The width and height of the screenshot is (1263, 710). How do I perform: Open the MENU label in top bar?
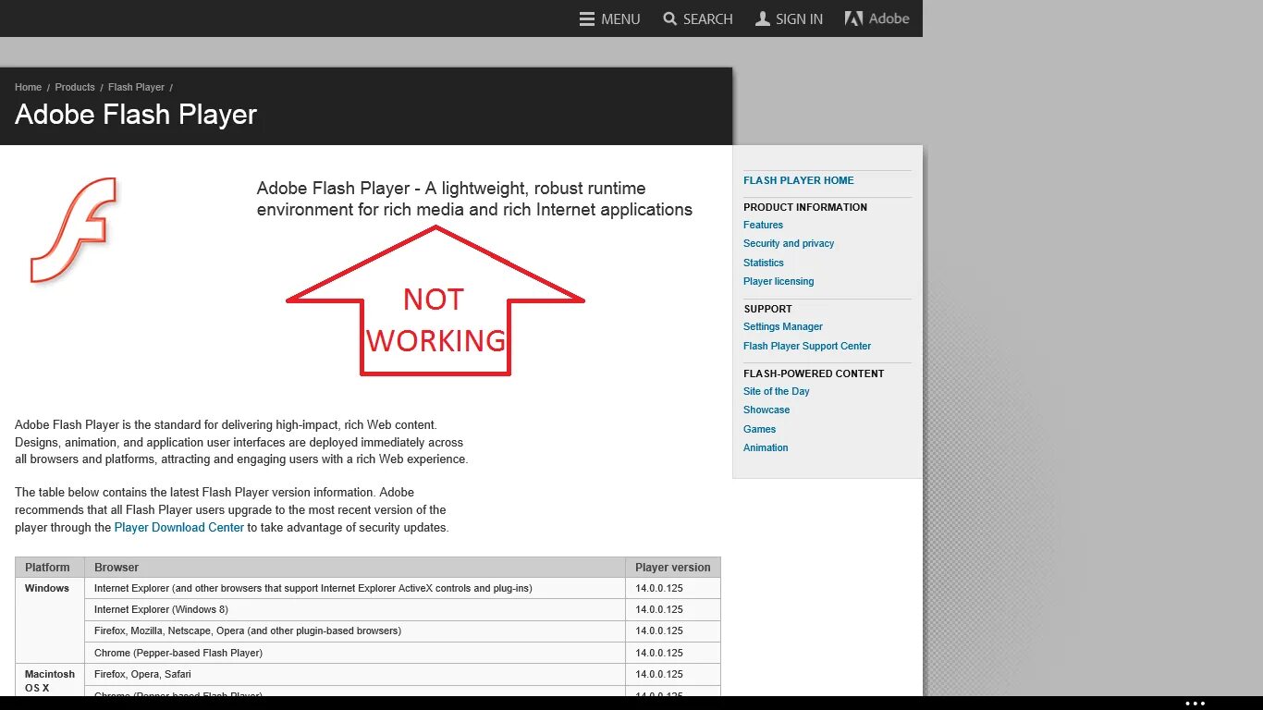(x=620, y=18)
